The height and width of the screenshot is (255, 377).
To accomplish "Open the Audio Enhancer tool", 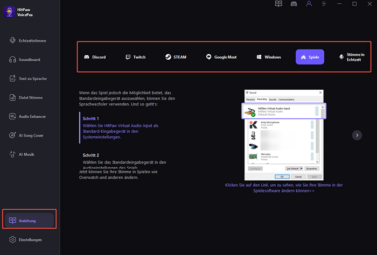I will [x=30, y=116].
